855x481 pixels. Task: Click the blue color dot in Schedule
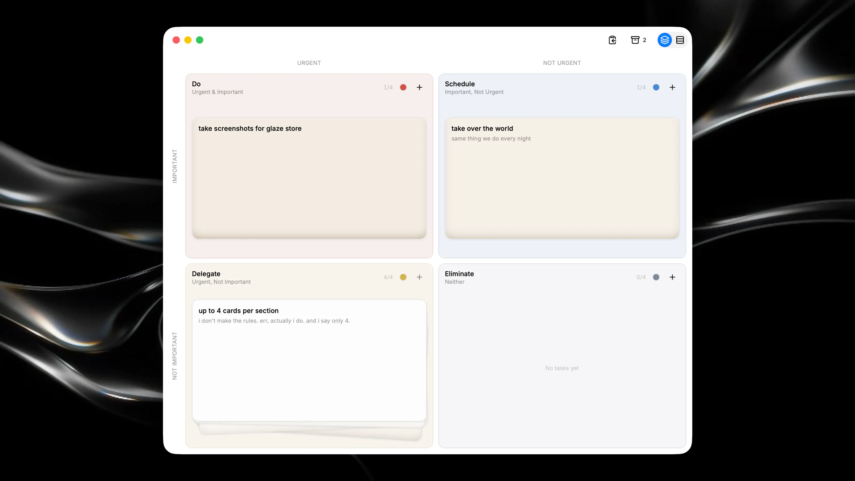656,87
